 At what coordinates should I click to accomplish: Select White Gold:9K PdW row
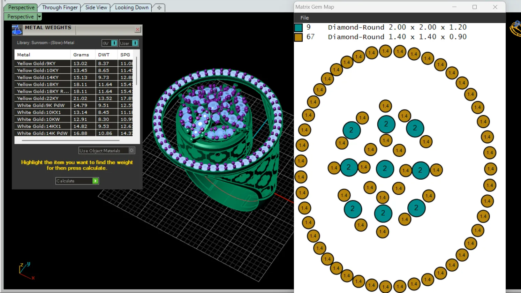coord(73,105)
